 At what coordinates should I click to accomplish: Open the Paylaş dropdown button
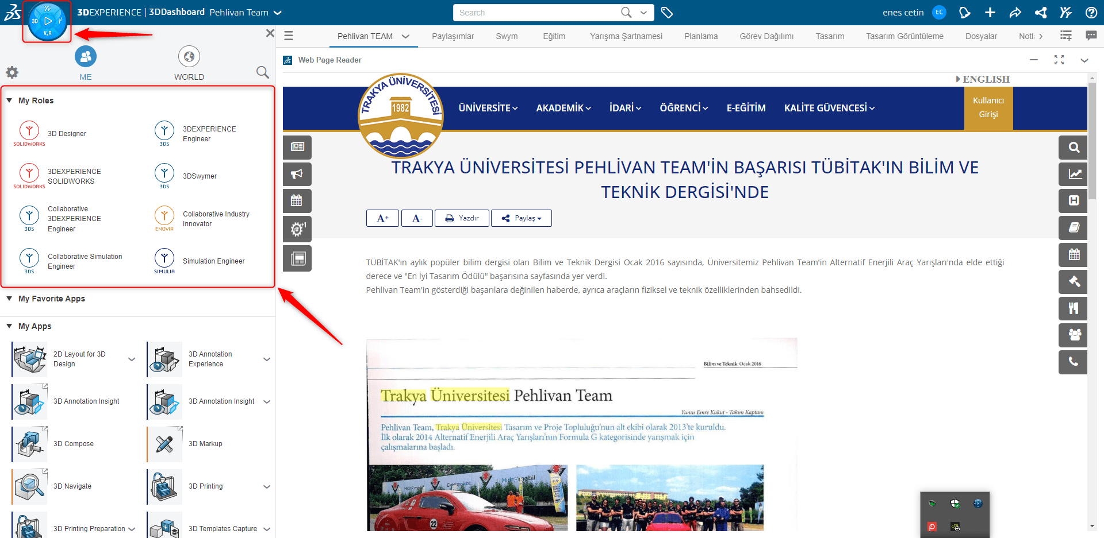[522, 218]
